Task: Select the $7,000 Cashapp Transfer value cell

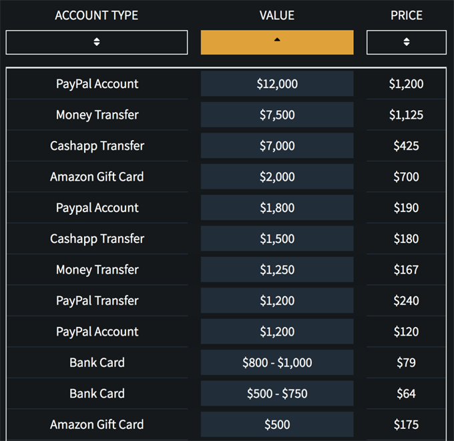Action: click(x=277, y=145)
